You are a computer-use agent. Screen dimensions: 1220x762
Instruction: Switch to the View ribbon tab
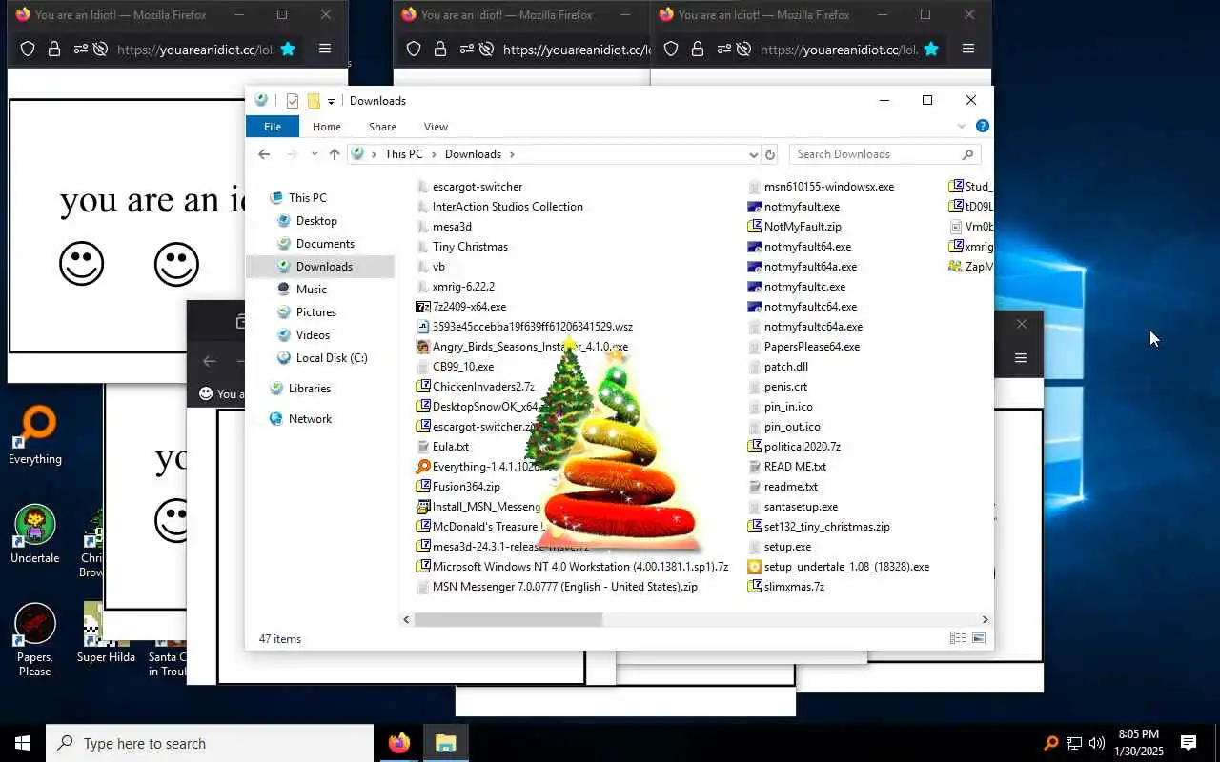pyautogui.click(x=436, y=127)
